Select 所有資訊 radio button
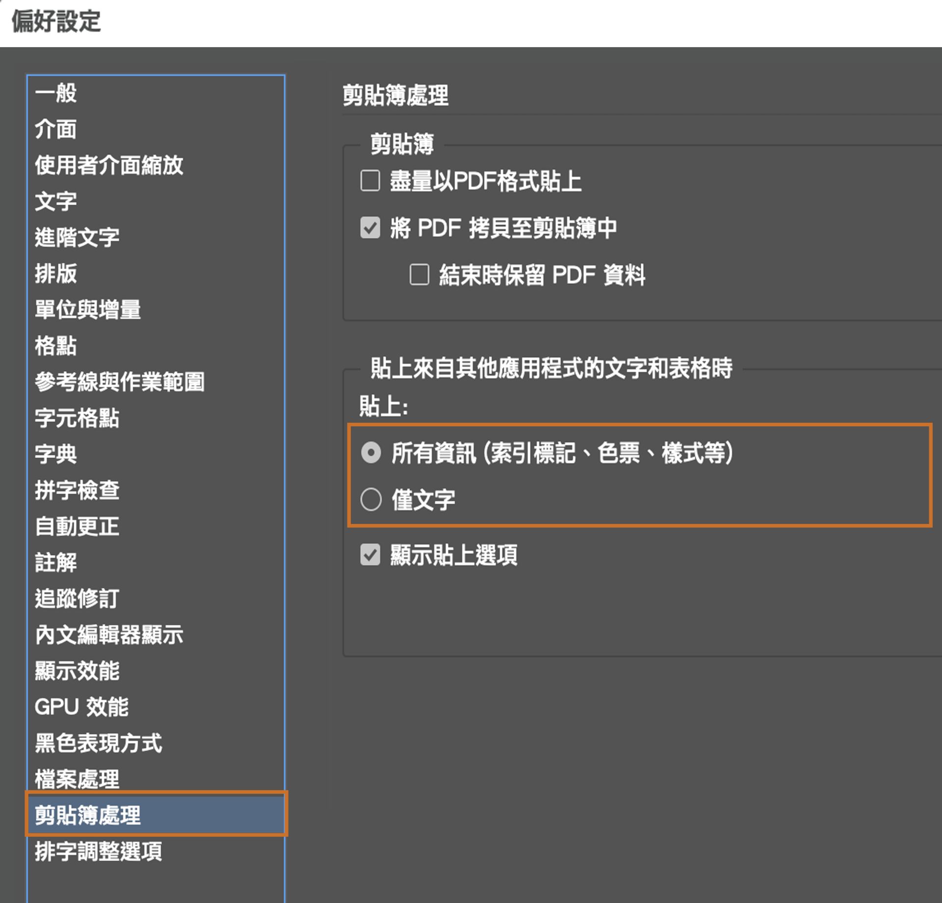This screenshot has height=903, width=942. point(371,454)
